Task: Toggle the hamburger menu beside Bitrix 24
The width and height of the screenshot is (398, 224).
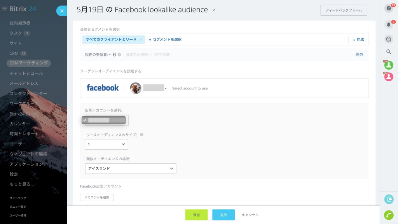Action: coord(4,9)
